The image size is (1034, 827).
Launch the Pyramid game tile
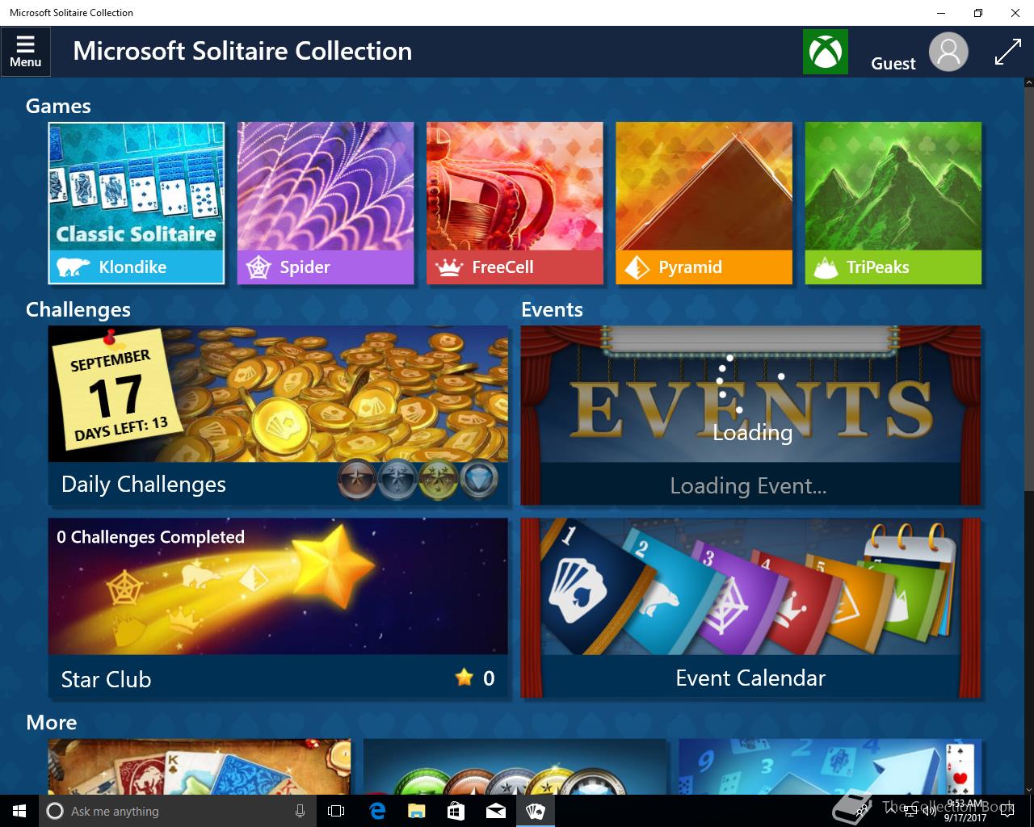pyautogui.click(x=704, y=204)
